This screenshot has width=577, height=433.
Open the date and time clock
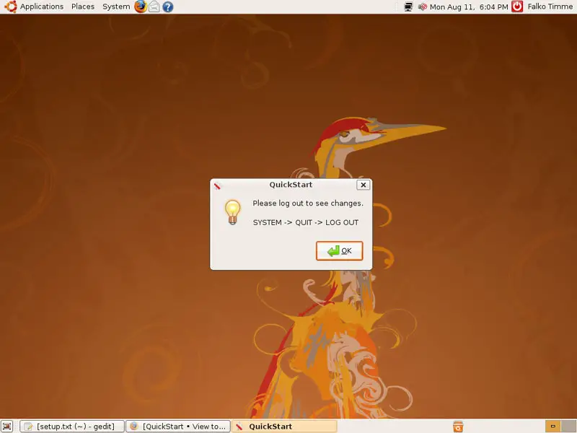click(469, 6)
